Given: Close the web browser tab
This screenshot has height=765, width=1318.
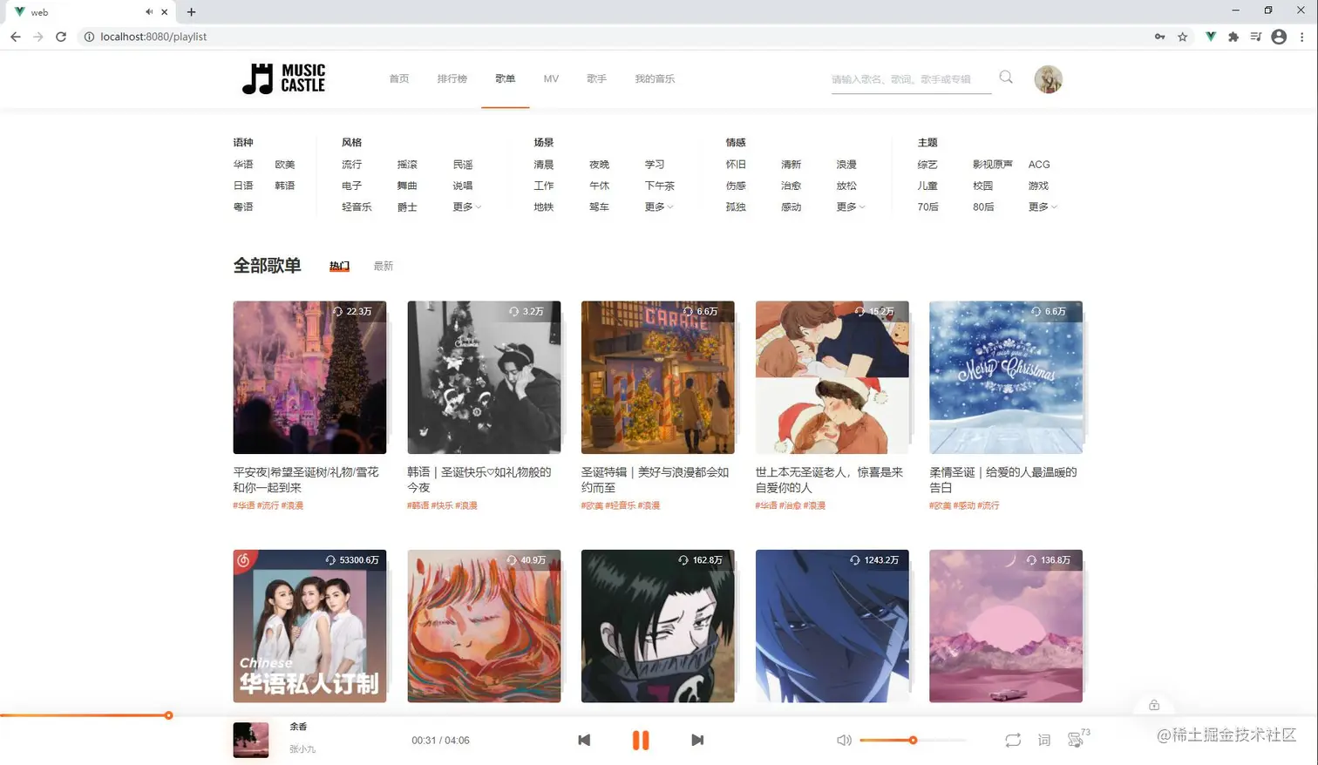Looking at the screenshot, I should coord(164,12).
